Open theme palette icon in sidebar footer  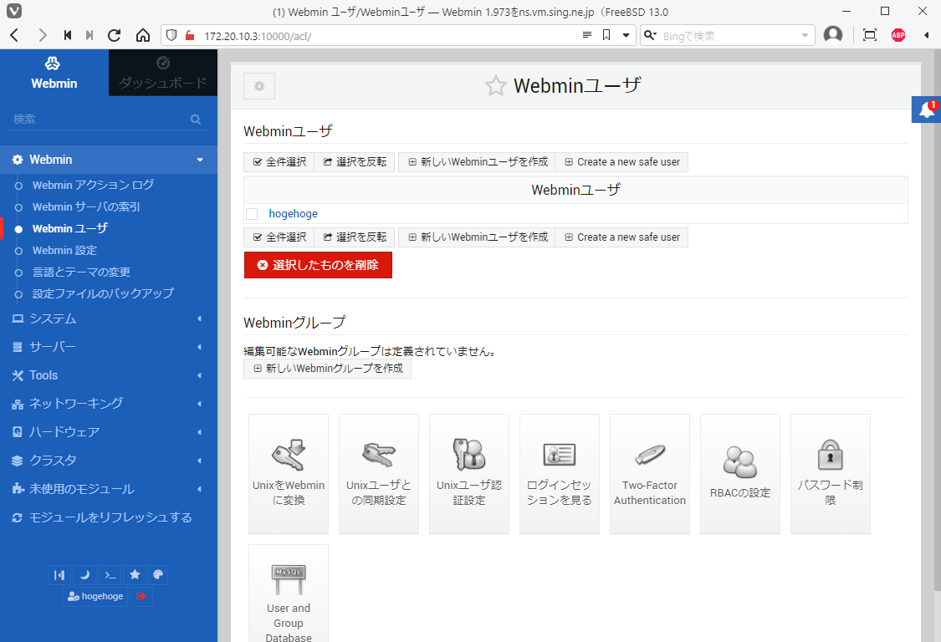pyautogui.click(x=158, y=575)
